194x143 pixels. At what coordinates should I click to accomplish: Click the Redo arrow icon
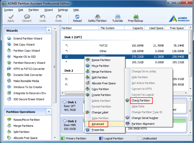tap(58, 17)
